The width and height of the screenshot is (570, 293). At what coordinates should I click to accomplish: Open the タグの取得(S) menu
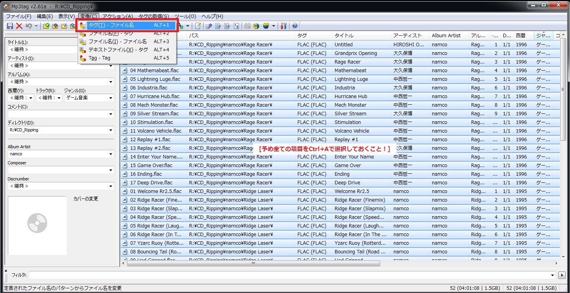(x=154, y=16)
